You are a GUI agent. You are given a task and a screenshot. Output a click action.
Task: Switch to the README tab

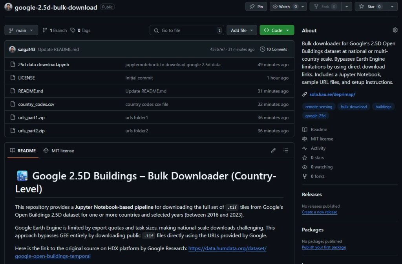23,151
